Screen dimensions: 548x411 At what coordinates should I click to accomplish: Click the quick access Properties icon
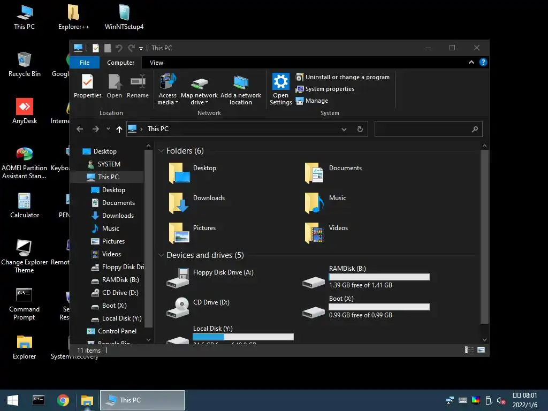(95, 48)
